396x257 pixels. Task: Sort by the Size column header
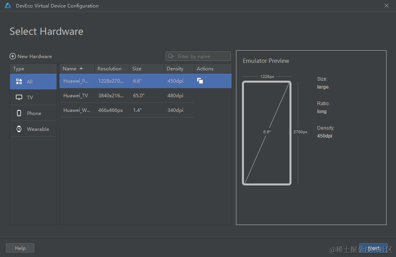click(147, 69)
